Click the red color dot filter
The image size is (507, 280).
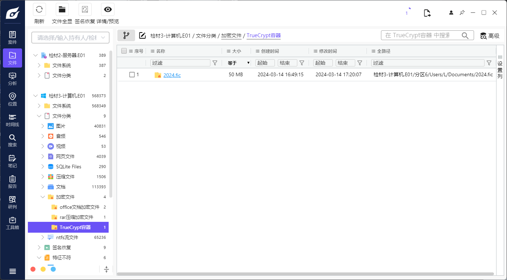(33, 269)
